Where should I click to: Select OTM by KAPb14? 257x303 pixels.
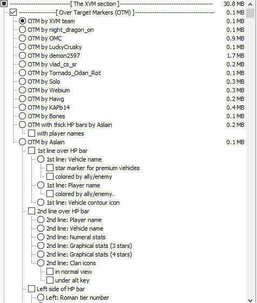point(23,107)
